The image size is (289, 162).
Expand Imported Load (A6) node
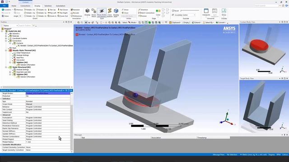10,72
